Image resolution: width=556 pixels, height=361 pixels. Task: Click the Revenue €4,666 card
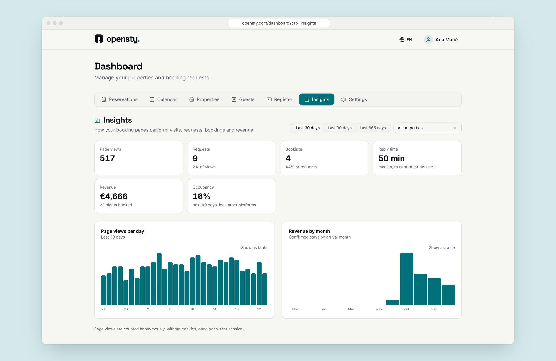[138, 196]
